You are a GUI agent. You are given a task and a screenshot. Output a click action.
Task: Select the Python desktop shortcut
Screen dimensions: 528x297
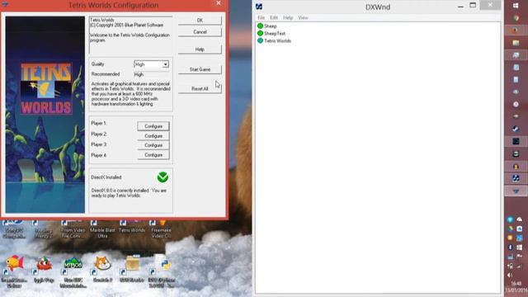(x=162, y=271)
